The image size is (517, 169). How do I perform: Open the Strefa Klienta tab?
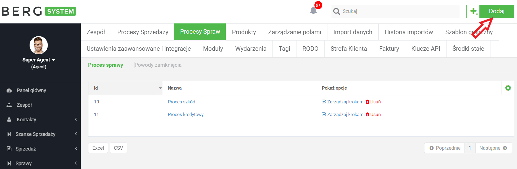[349, 49]
